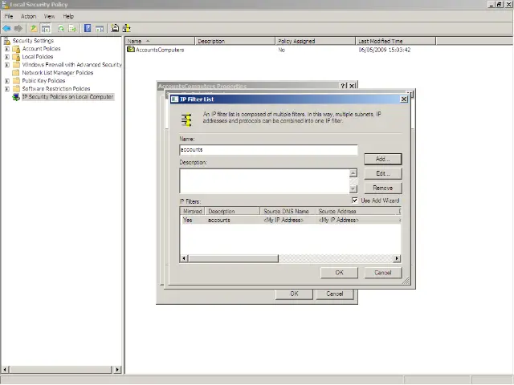Click the Remove button in IP Filter List
The width and height of the screenshot is (514, 385).
click(x=382, y=188)
